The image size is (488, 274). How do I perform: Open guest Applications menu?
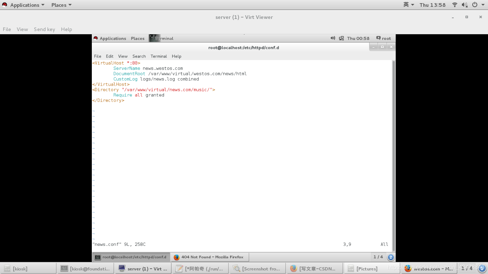[113, 39]
